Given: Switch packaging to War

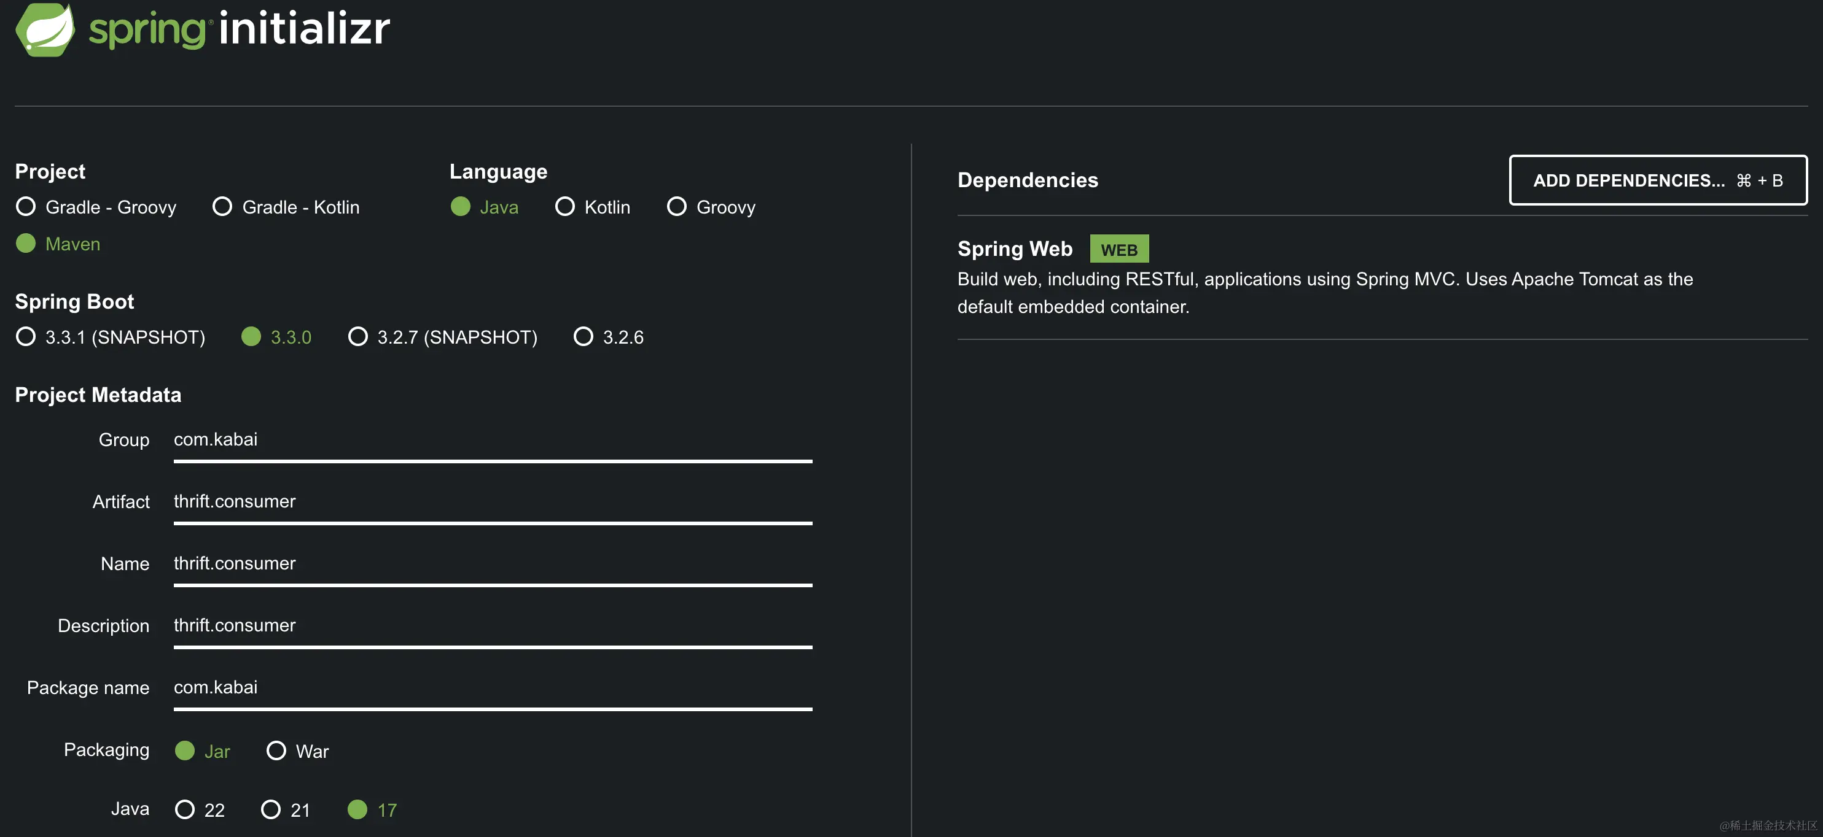Looking at the screenshot, I should 276,750.
